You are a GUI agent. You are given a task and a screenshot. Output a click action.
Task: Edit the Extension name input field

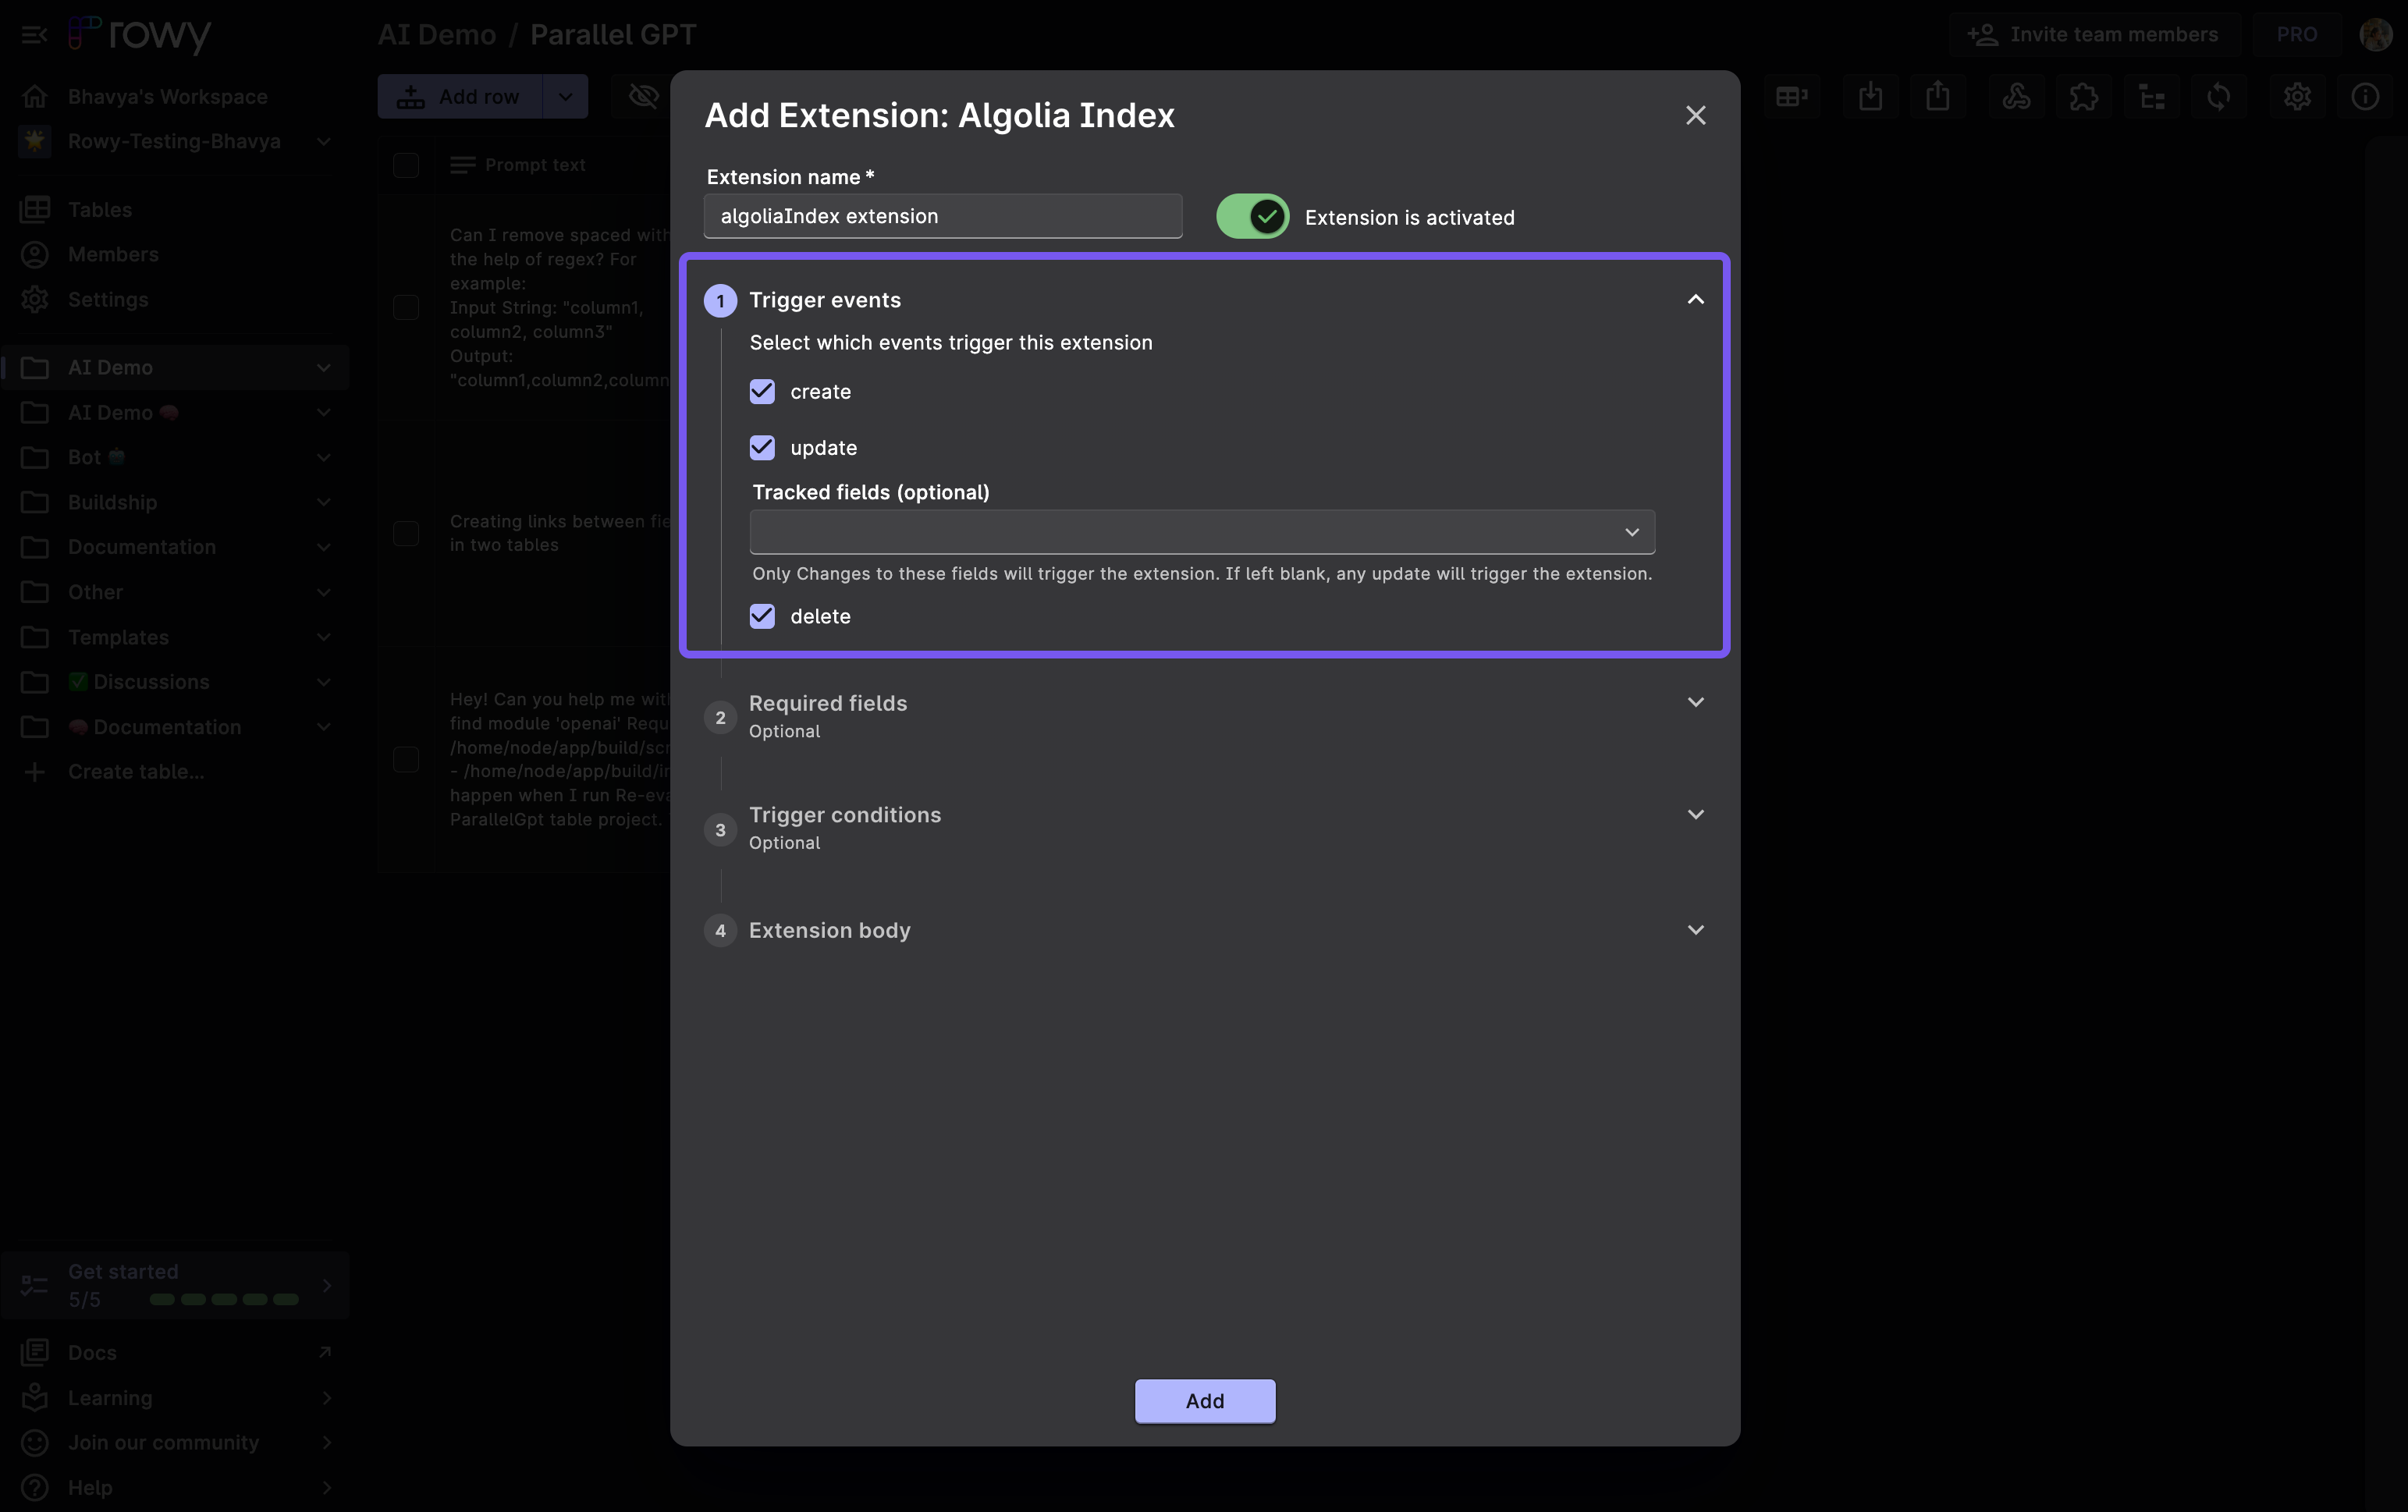(x=943, y=216)
